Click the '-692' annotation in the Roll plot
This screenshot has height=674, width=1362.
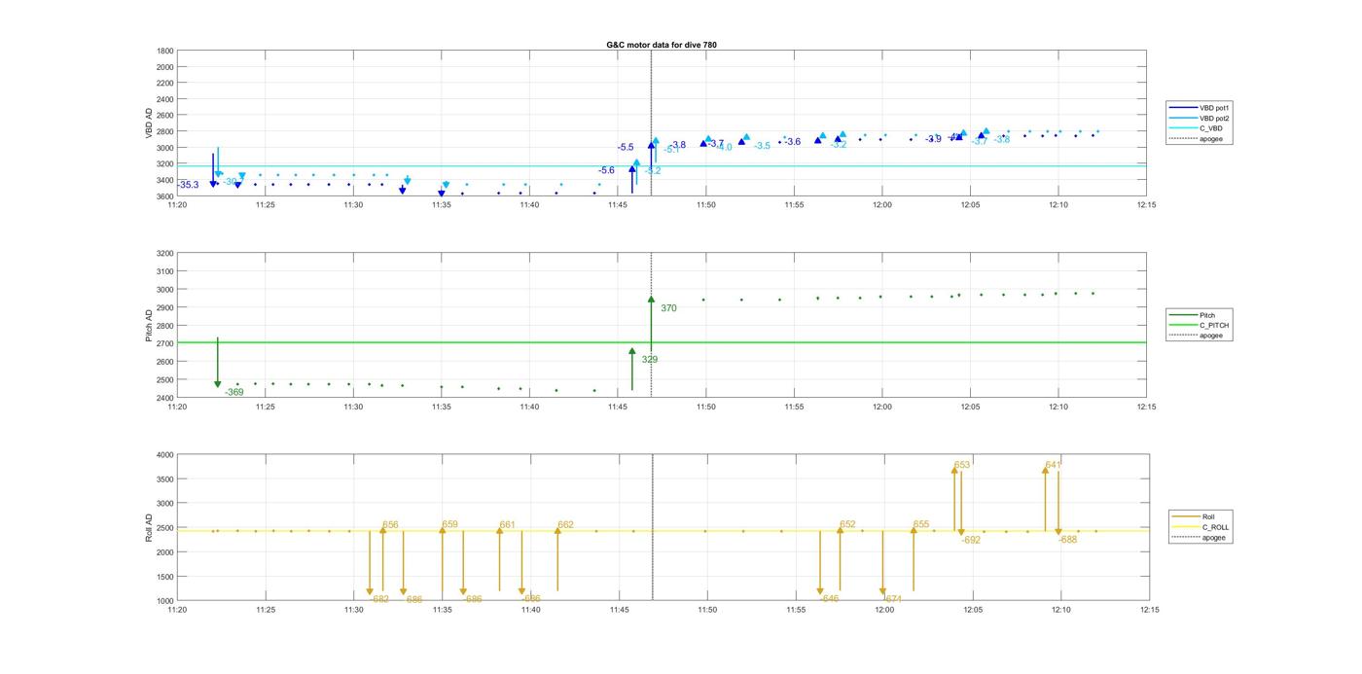(x=971, y=540)
